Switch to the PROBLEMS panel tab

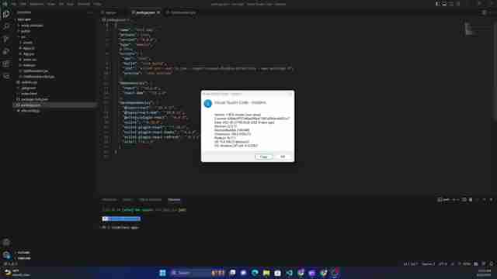pos(109,200)
